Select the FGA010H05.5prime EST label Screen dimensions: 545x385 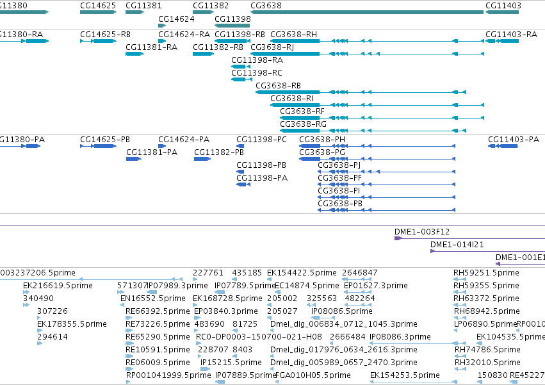click(313, 375)
